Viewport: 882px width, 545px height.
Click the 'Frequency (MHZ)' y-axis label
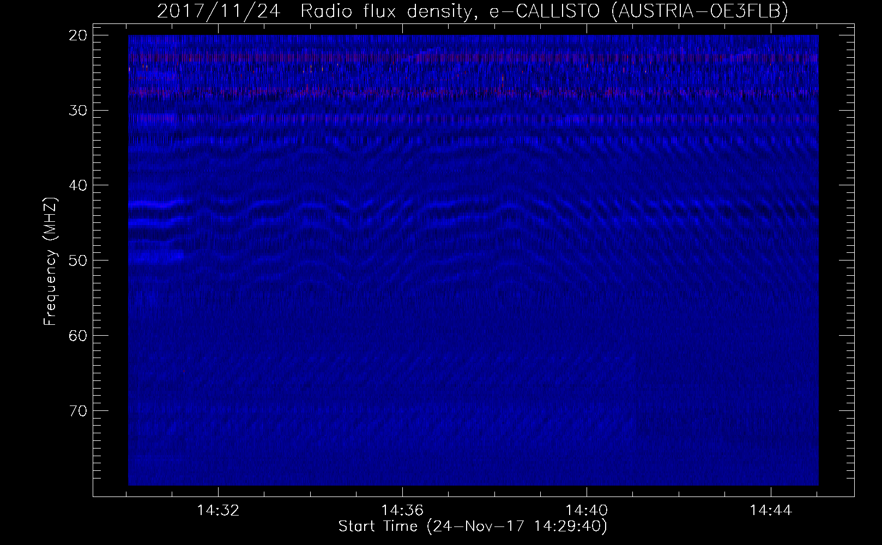click(50, 262)
